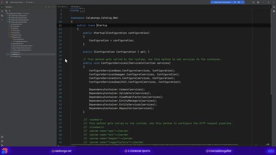Image resolution: width=276 pixels, height=155 pixels.
Task: Open the lowest bottom-left sidebar tool window icon
Action: point(2,145)
